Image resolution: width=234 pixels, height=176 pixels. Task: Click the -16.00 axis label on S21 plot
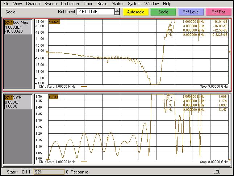[x=39, y=51]
